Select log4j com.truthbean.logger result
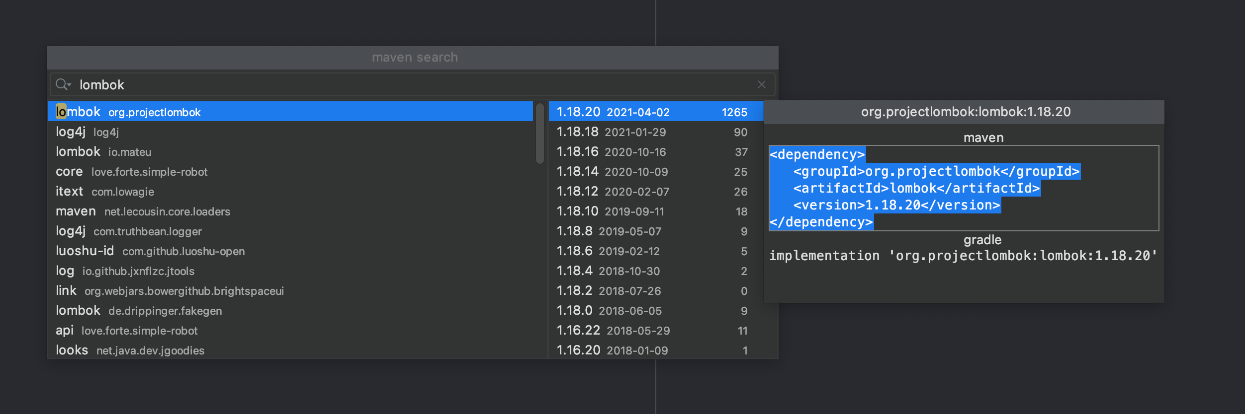 (290, 231)
